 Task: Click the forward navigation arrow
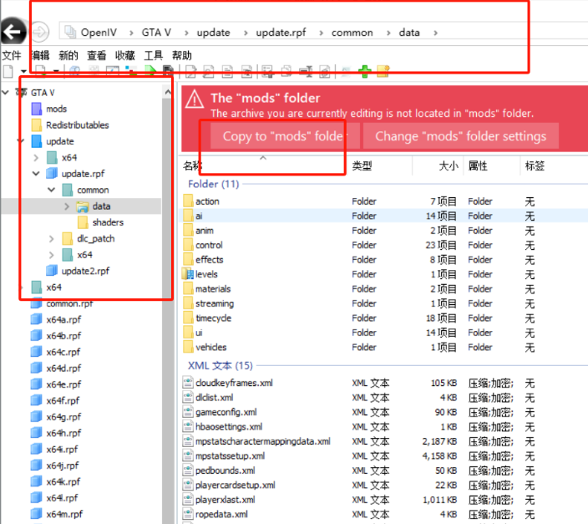tap(40, 33)
